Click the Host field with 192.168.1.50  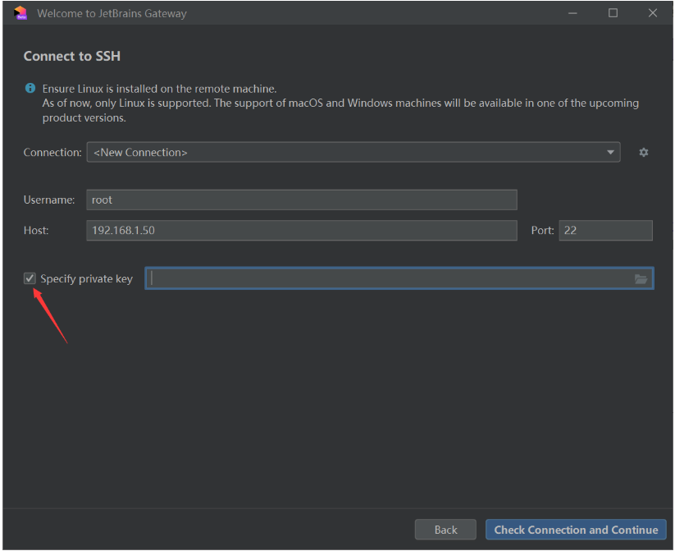[301, 231]
